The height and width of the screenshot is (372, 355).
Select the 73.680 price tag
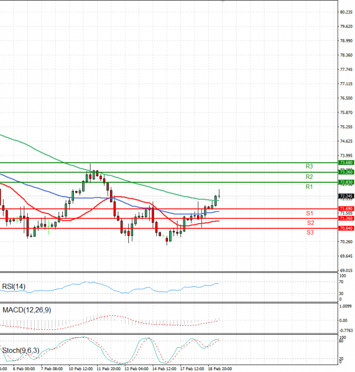coord(346,163)
